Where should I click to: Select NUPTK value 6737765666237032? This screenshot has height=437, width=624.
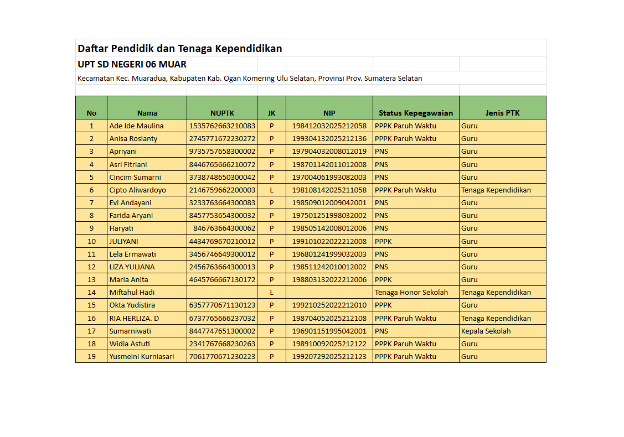[222, 318]
